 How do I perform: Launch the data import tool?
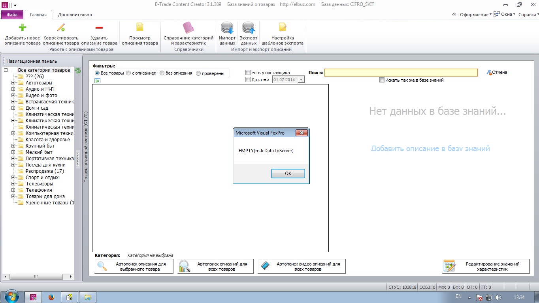coord(227,28)
